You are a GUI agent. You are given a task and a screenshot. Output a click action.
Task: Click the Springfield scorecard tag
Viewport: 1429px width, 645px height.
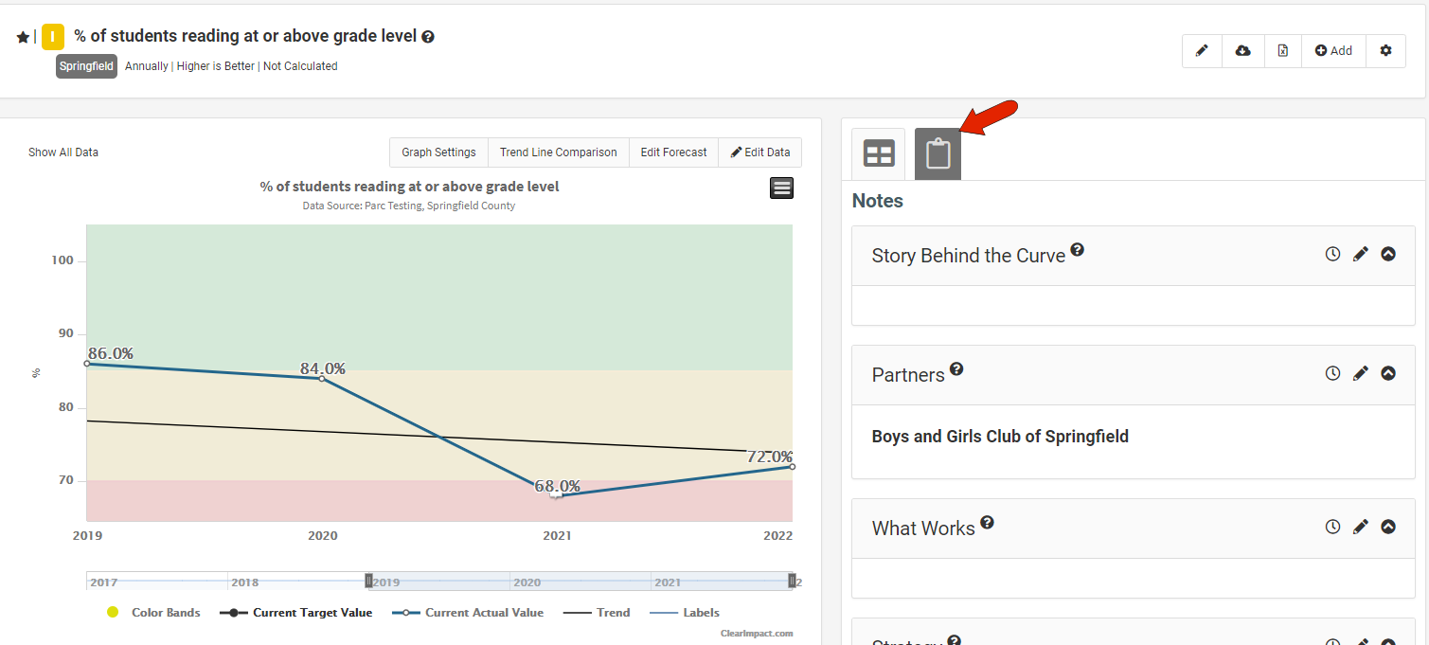click(x=86, y=66)
